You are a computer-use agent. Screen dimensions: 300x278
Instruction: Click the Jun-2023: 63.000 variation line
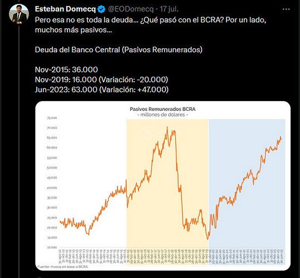pos(102,90)
